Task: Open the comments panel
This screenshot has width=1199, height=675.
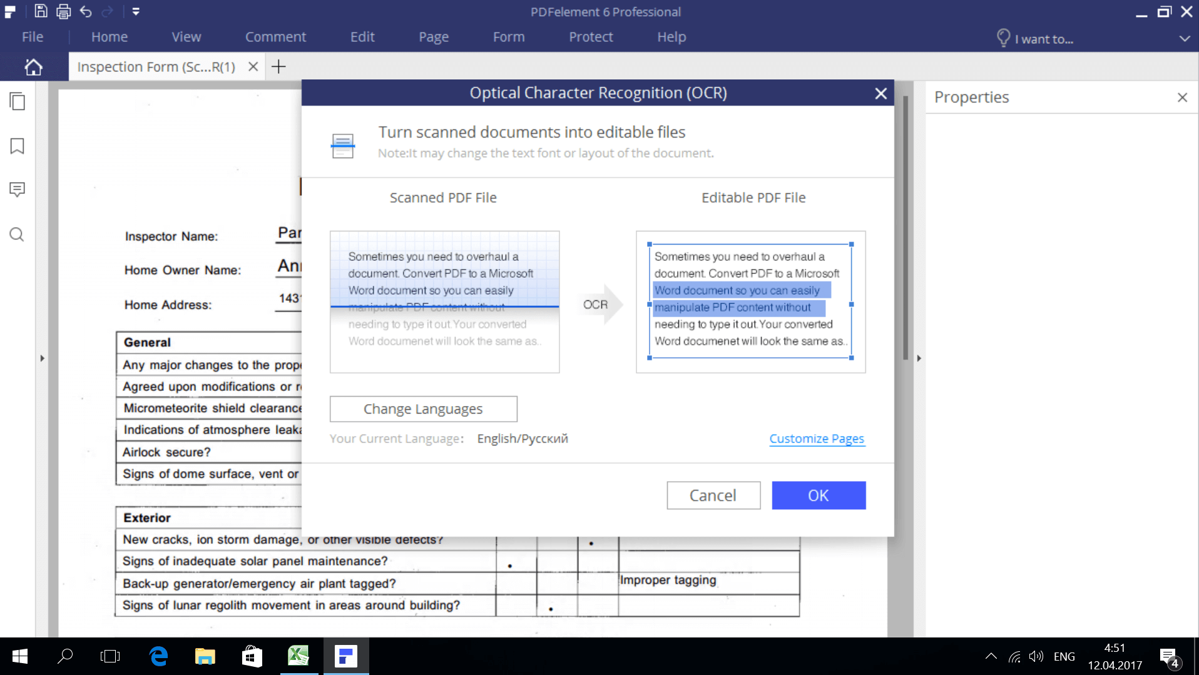Action: pos(17,190)
